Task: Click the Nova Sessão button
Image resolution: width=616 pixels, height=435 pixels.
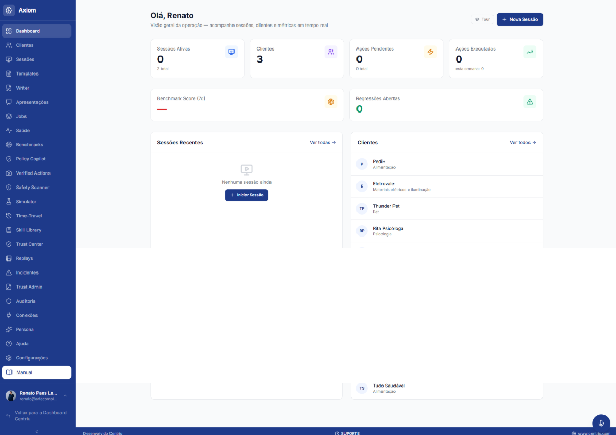Action: pos(520,19)
